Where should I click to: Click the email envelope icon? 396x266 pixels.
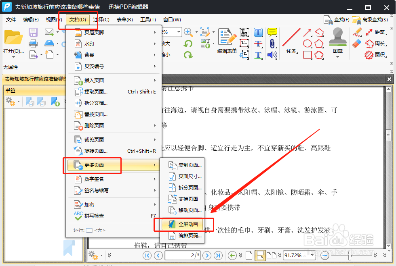click(49, 32)
